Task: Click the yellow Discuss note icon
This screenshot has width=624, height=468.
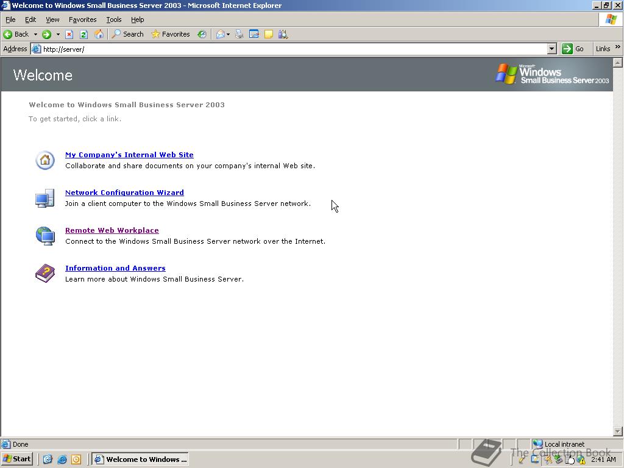Action: (x=269, y=34)
